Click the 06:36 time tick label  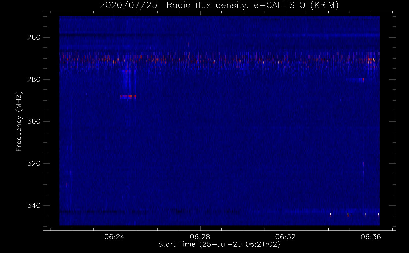(371, 237)
